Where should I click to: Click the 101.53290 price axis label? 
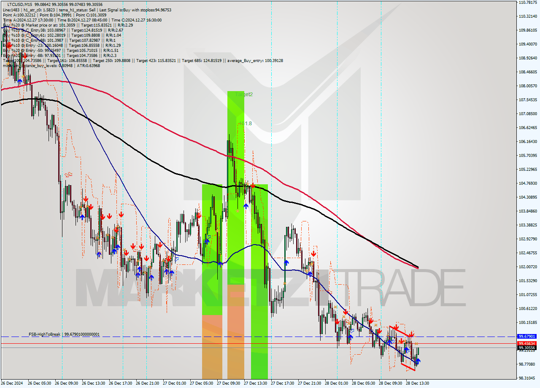coord(528,280)
